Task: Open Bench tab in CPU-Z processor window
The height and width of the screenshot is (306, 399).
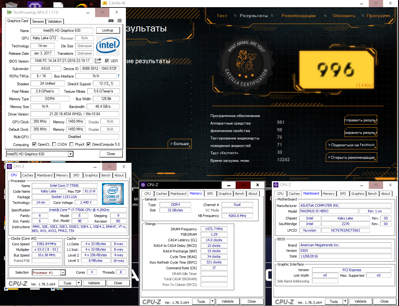Action: click(106, 175)
